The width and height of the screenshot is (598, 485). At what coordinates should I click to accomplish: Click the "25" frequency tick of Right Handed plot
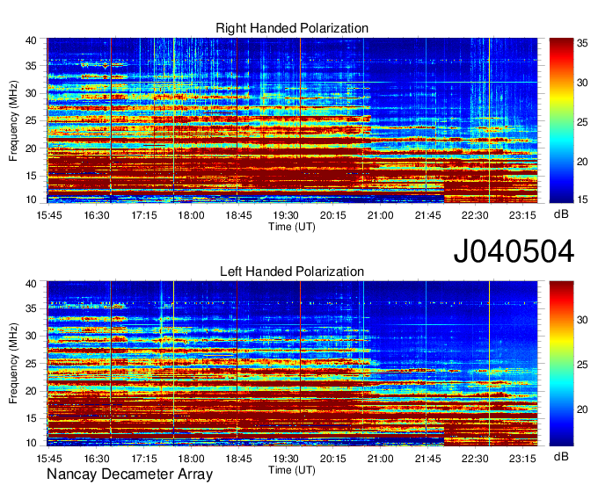[x=31, y=120]
